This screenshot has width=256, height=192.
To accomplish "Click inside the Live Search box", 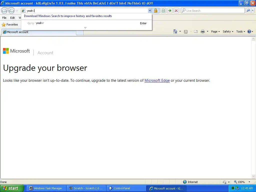I will 213,10.
